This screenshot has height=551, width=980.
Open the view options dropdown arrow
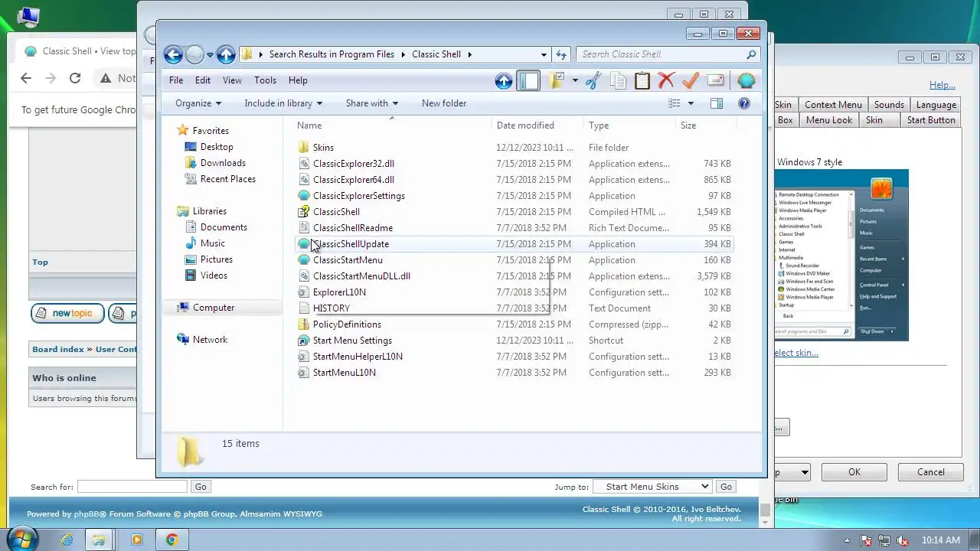pyautogui.click(x=691, y=103)
